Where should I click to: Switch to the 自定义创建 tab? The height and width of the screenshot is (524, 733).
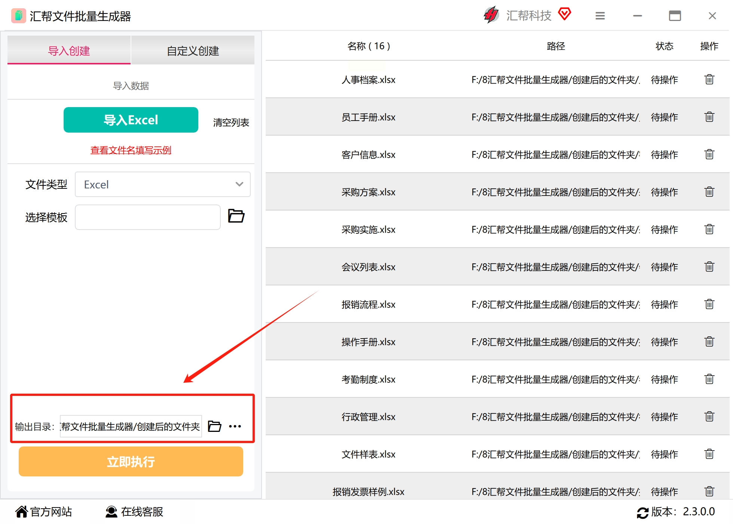point(193,51)
